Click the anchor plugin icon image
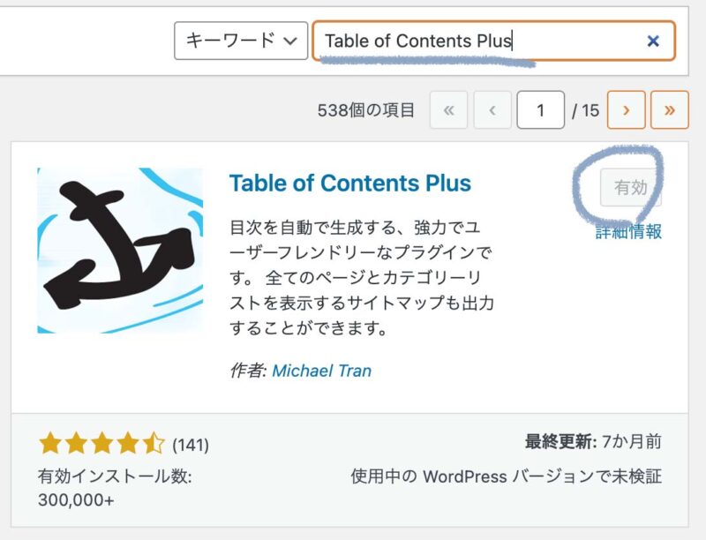This screenshot has height=540, width=706. pos(120,251)
